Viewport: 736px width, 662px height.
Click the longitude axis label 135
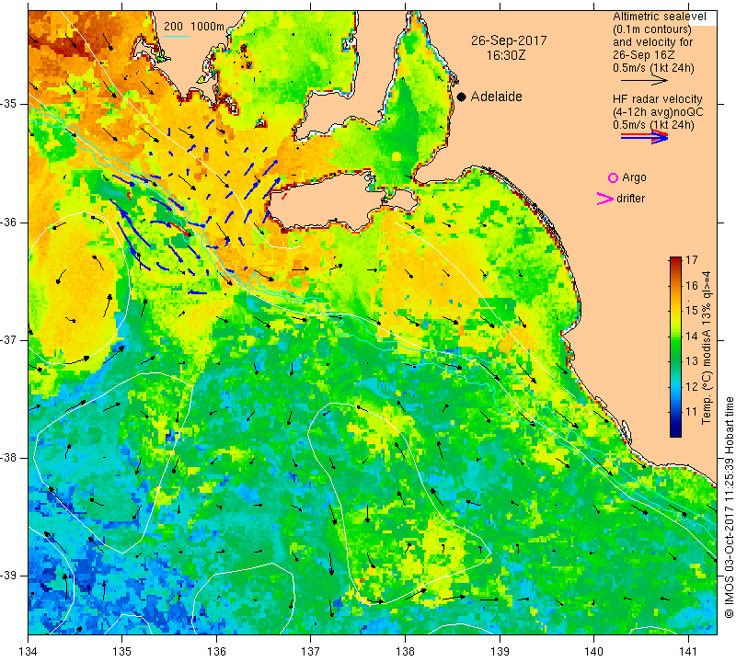pyautogui.click(x=122, y=652)
